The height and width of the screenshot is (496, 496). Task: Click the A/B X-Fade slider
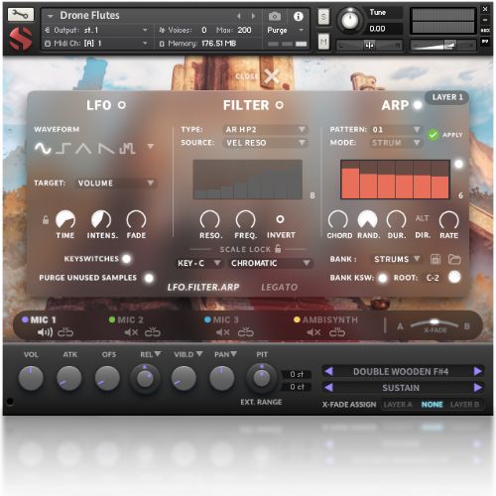pos(434,322)
